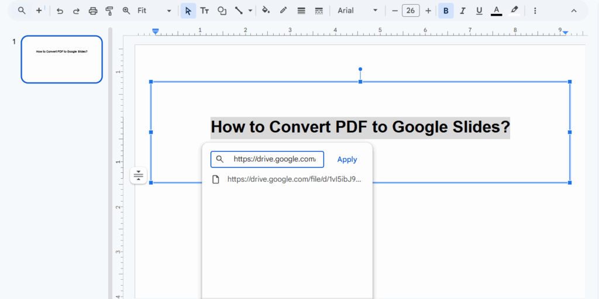Image resolution: width=599 pixels, height=299 pixels.
Task: Click the Undo arrow icon
Action: [60, 11]
